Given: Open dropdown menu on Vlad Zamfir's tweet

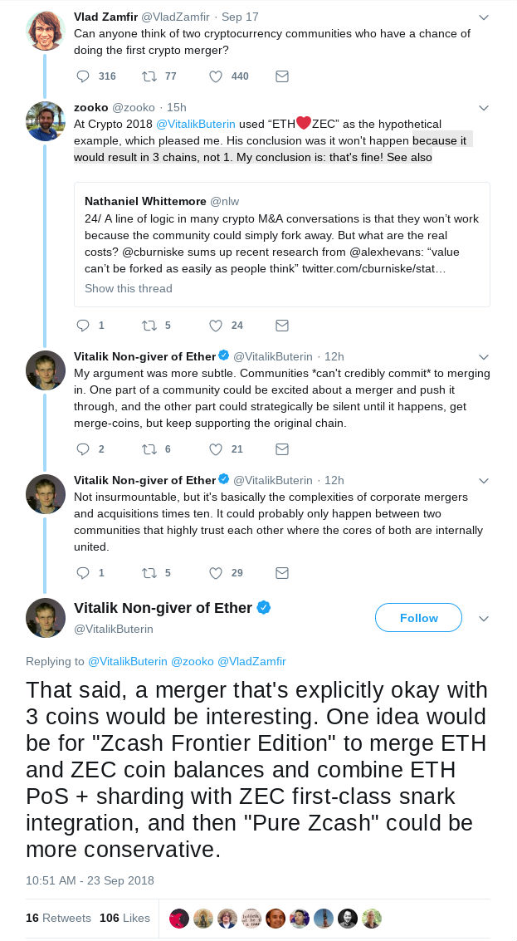Looking at the screenshot, I should (x=485, y=17).
